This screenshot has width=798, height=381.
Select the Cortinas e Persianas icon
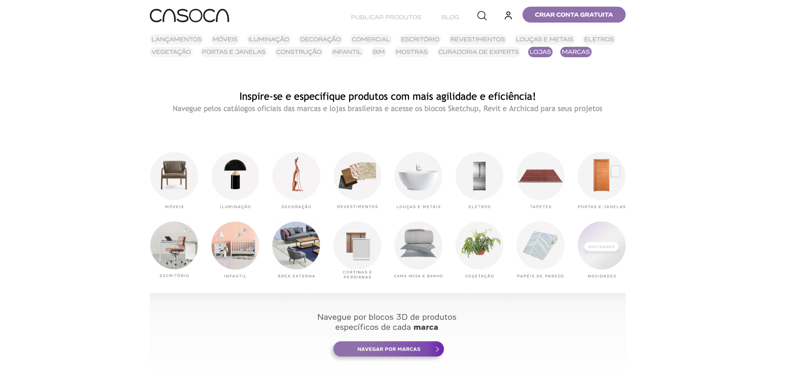click(x=358, y=246)
